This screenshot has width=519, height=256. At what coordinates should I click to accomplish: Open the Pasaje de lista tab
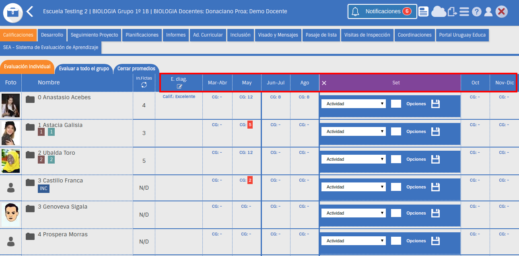point(321,35)
